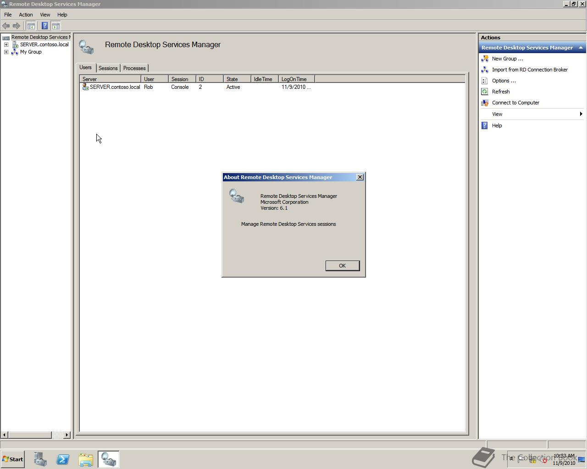
Task: Switch to the Processes tab
Action: click(134, 68)
